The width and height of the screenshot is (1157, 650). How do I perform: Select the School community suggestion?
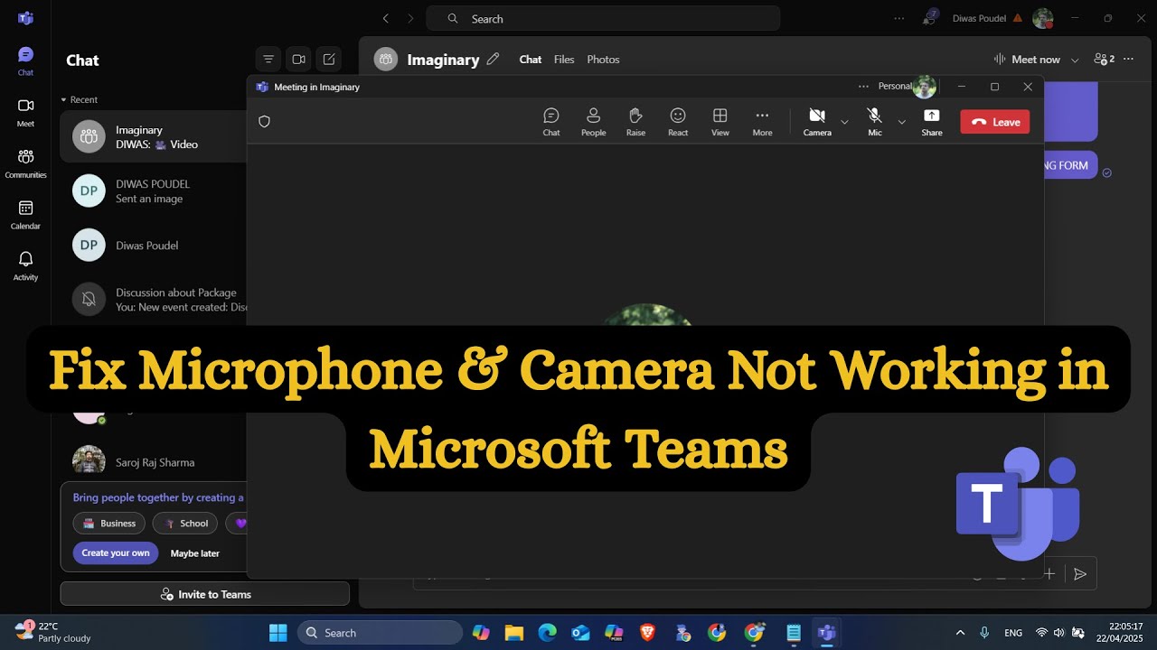(x=186, y=523)
